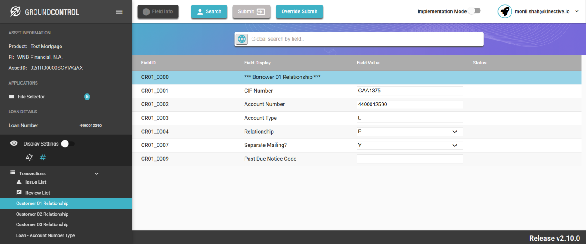The image size is (586, 244).
Task: Click the Override Submit button
Action: pyautogui.click(x=300, y=12)
